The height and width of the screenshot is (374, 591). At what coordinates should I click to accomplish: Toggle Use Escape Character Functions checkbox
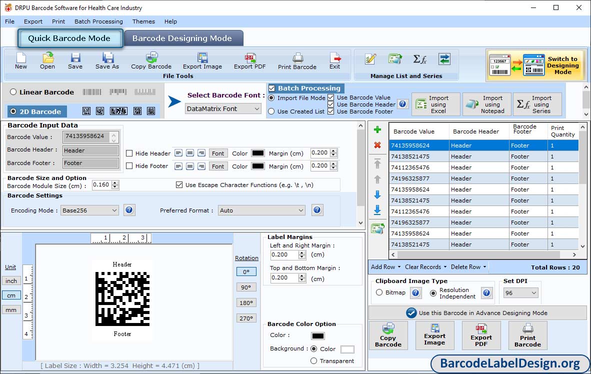tap(179, 184)
